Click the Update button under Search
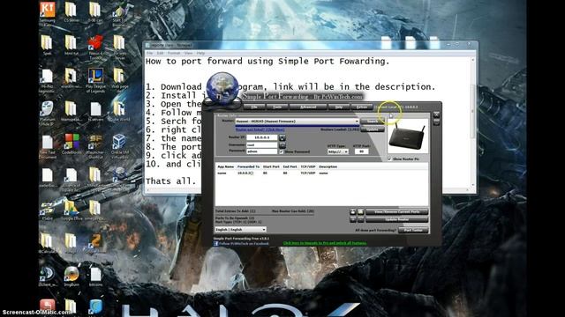 (373, 129)
